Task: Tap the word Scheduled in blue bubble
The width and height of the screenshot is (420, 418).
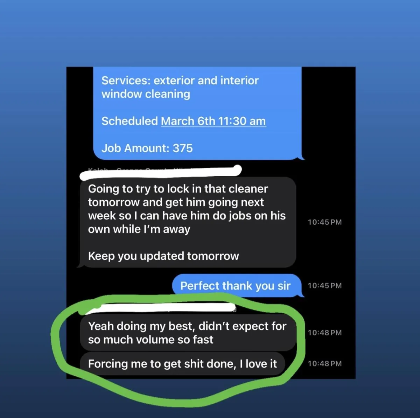Action: pyautogui.click(x=129, y=121)
